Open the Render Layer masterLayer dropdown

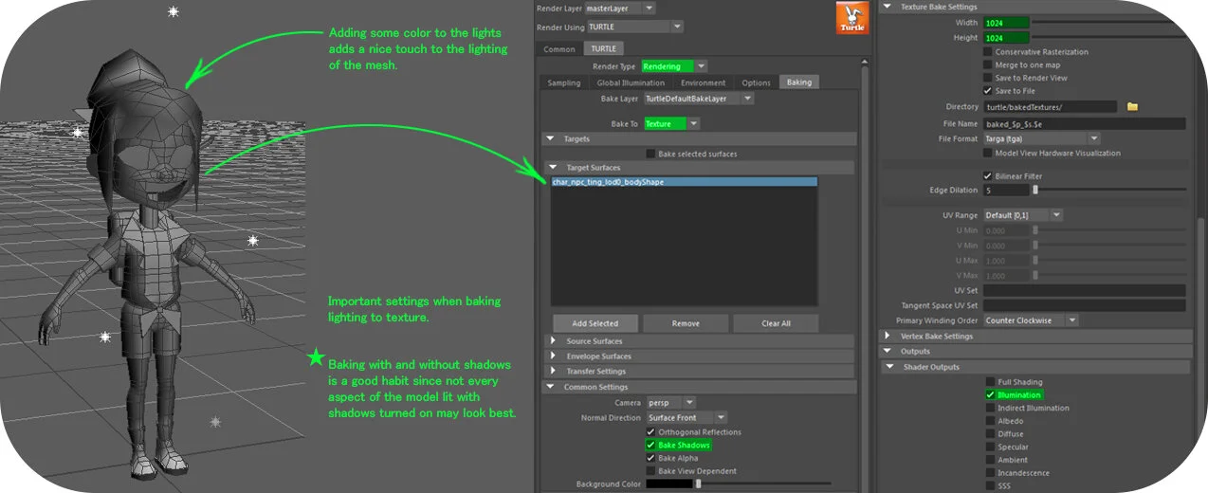click(621, 8)
